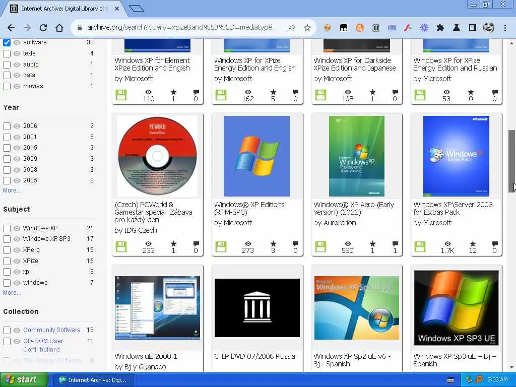Check the XPize subject checkbox
Viewport: 516px width, 387px height.
(x=7, y=261)
